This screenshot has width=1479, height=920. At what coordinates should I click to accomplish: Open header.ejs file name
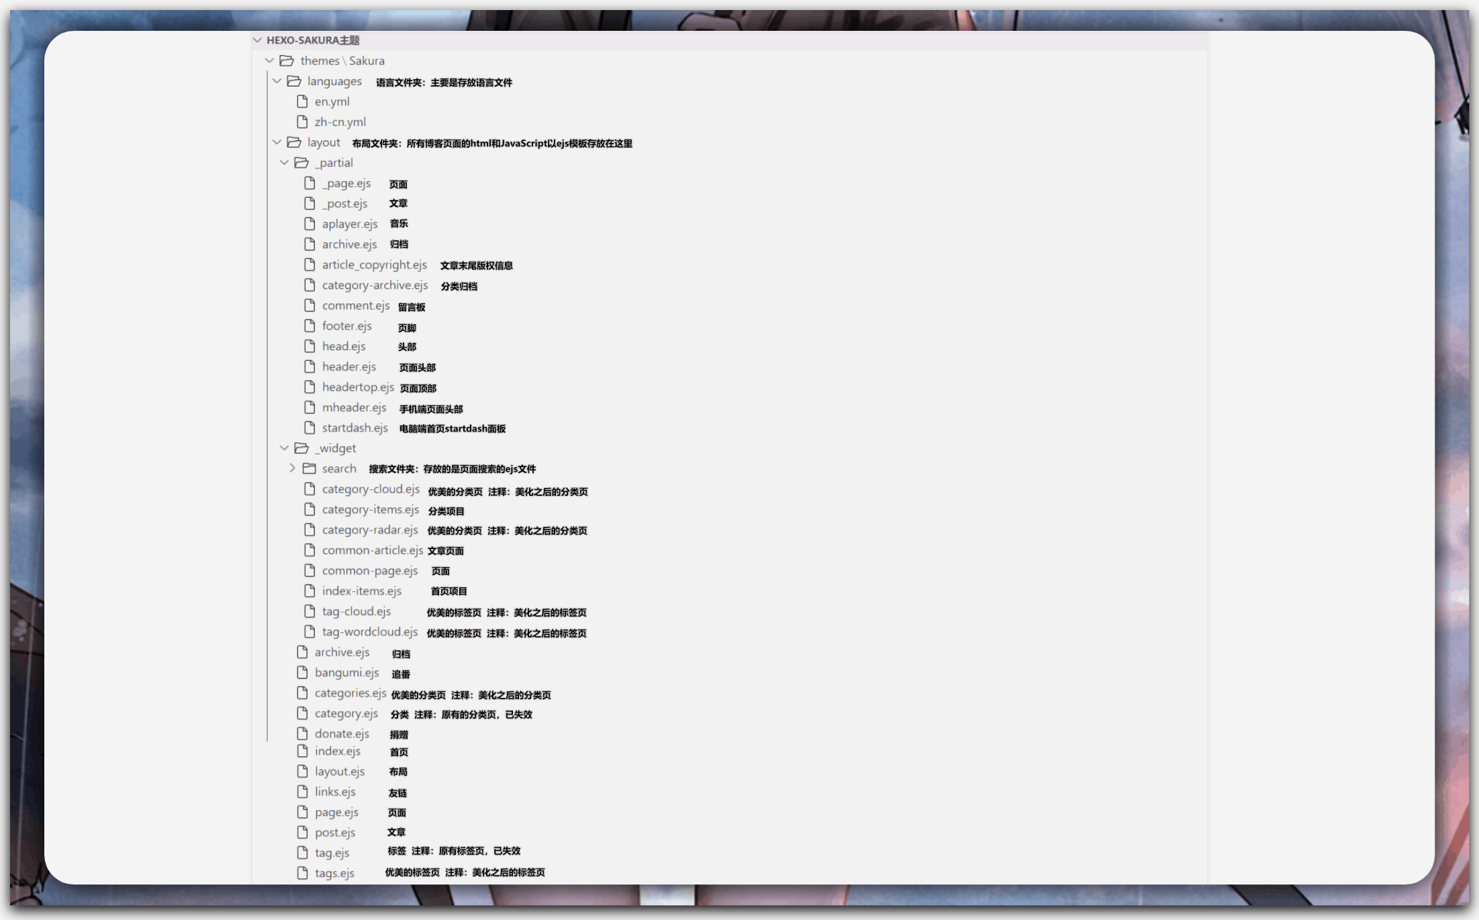349,366
